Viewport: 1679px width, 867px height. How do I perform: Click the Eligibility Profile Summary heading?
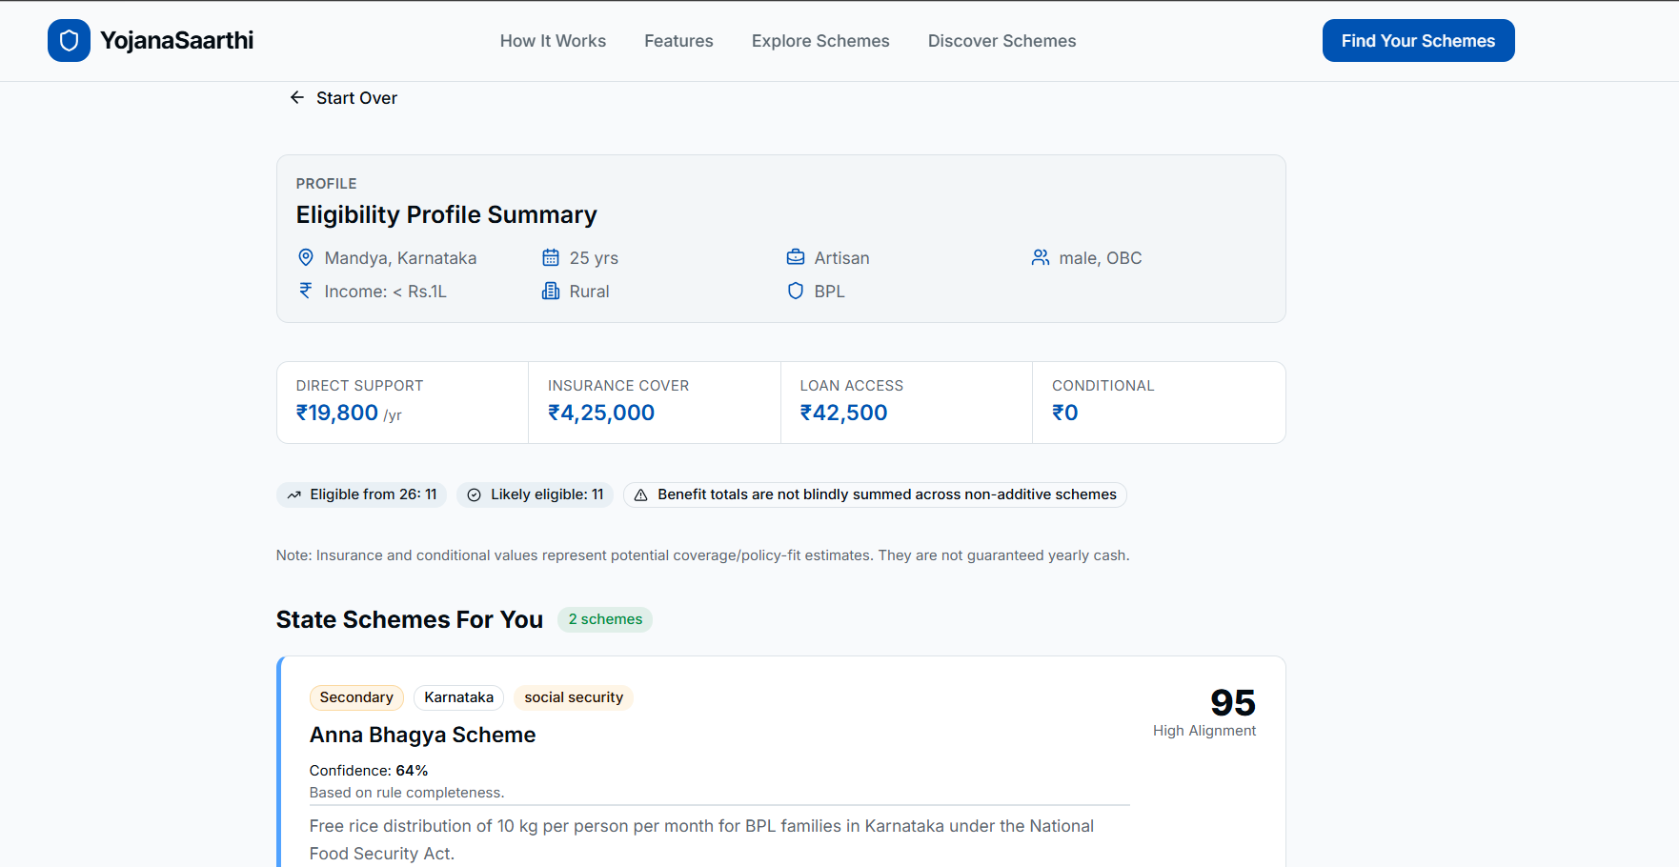446,214
